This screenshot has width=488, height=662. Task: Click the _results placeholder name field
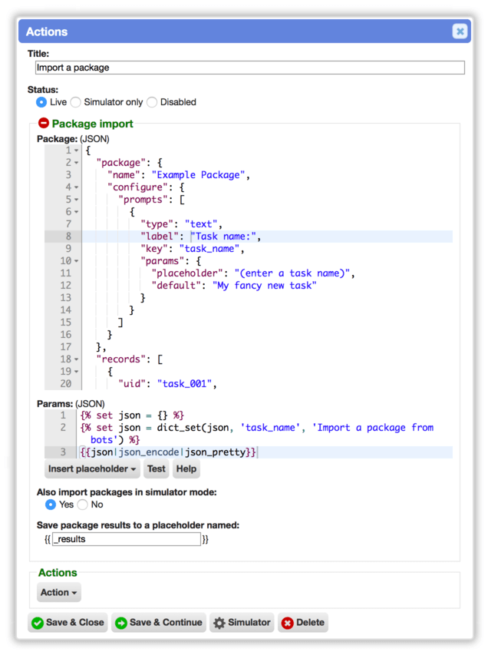(x=127, y=539)
